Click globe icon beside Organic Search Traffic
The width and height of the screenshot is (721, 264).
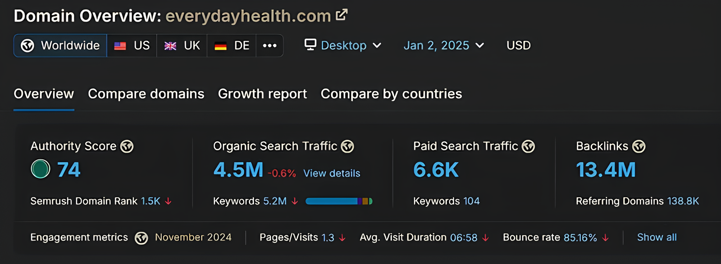click(347, 146)
